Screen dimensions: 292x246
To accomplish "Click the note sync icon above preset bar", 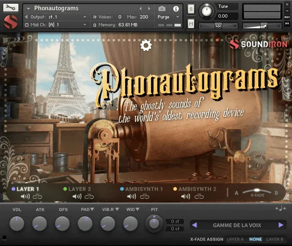I will 280,209.
